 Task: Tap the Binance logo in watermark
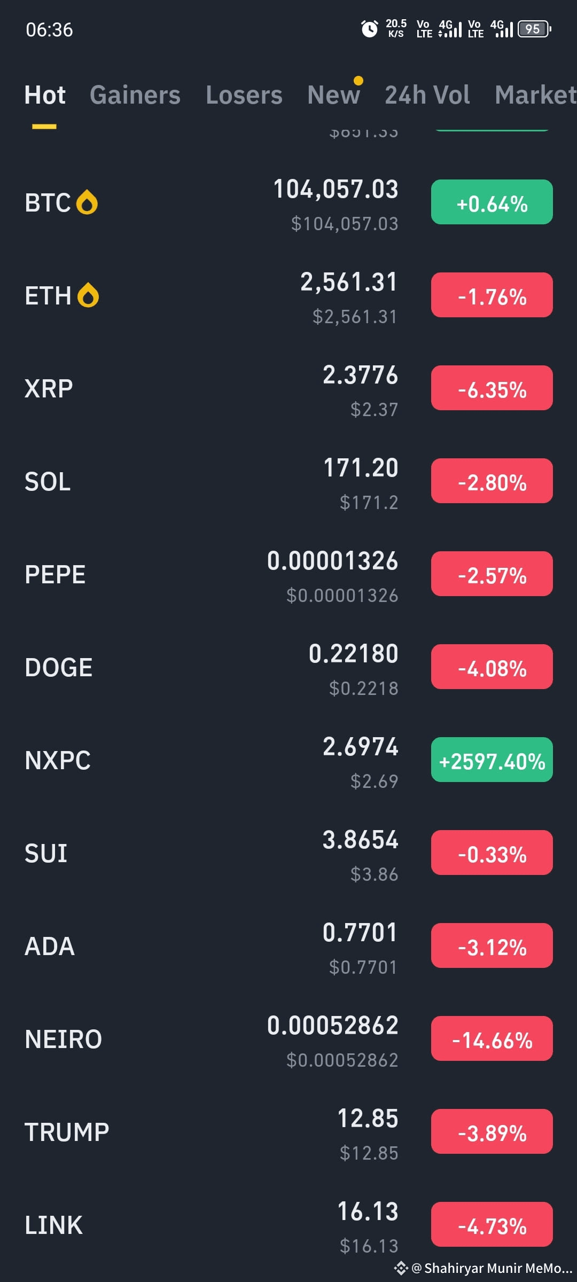pyautogui.click(x=401, y=1268)
